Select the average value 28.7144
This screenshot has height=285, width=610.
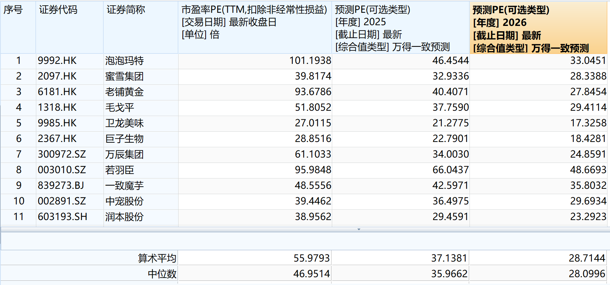587,258
